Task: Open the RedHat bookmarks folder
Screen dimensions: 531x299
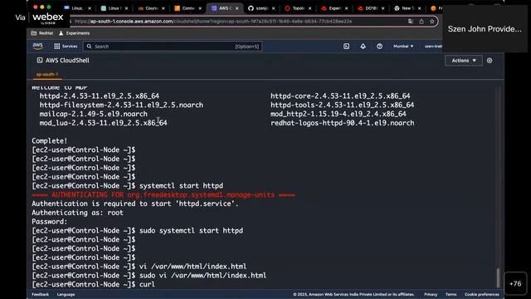Action: click(42, 33)
